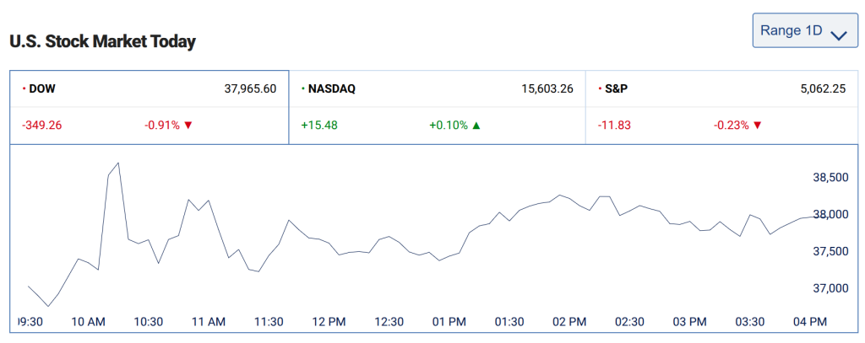This screenshot has height=343, width=865.
Task: Click the red down arrow beside DOW -0.91%
Action: [188, 126]
